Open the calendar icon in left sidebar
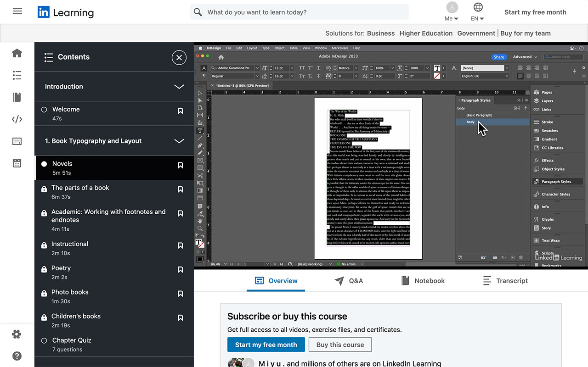The image size is (588, 367). (17, 163)
